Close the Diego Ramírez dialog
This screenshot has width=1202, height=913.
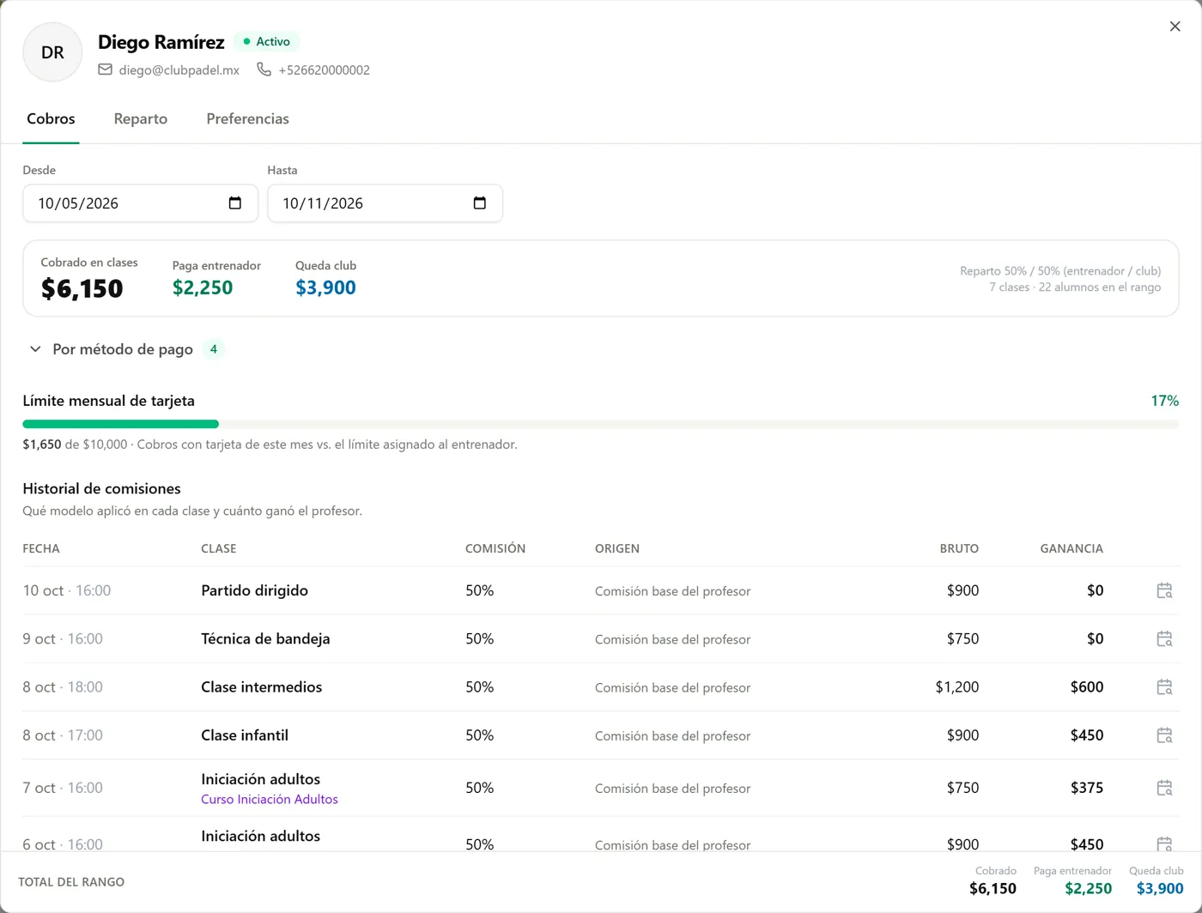[1175, 27]
